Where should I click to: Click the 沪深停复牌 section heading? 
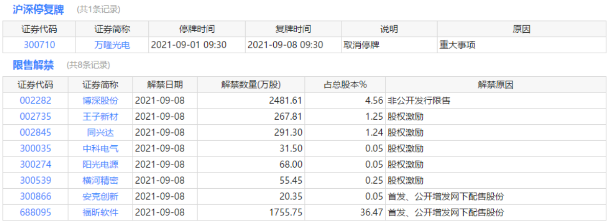(x=38, y=9)
